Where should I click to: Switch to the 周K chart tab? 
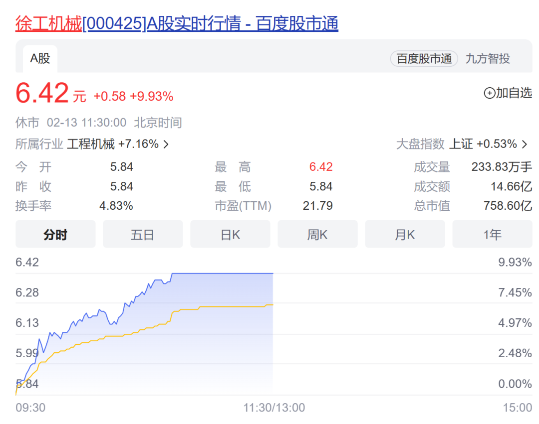coord(317,234)
